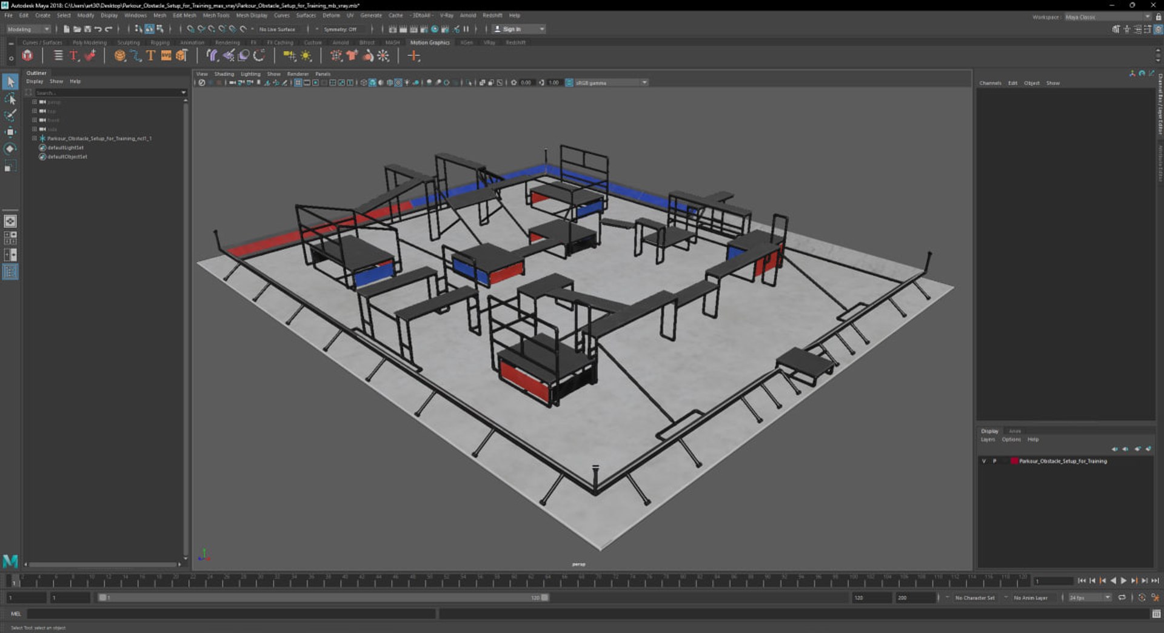Click the time range slider bar

tap(323, 598)
